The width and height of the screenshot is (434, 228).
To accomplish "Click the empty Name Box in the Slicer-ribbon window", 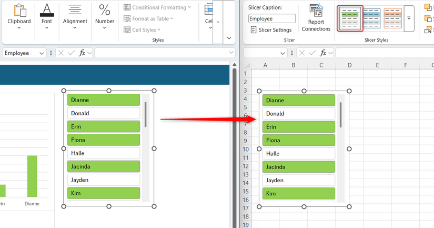I will click(261, 53).
